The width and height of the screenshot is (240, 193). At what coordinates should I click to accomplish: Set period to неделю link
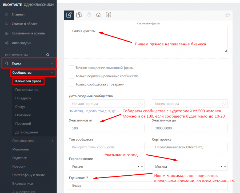91,111
